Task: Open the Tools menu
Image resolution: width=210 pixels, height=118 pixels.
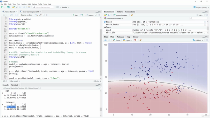Action: tap(45, 4)
